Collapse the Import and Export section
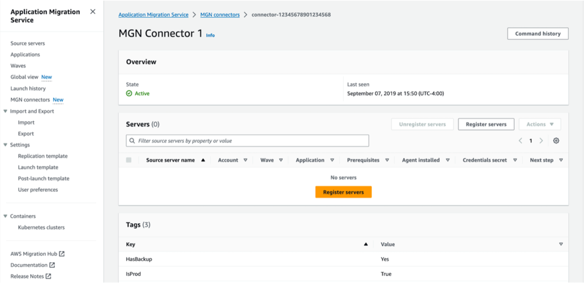Screen dimensions: 584x283 (x=5, y=111)
